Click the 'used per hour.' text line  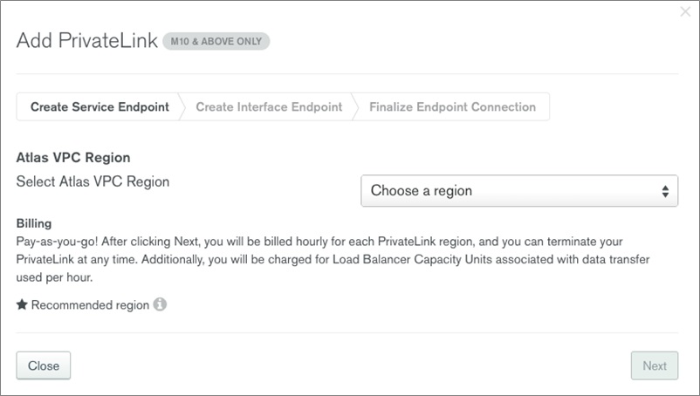pyautogui.click(x=54, y=277)
